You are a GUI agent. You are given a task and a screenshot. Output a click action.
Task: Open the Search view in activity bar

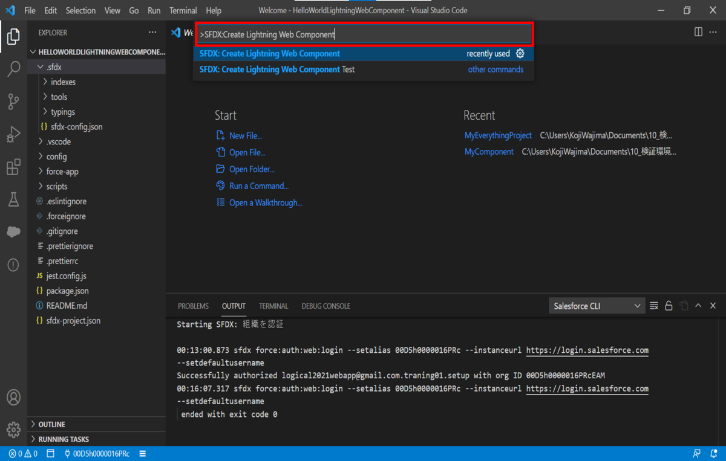click(13, 69)
